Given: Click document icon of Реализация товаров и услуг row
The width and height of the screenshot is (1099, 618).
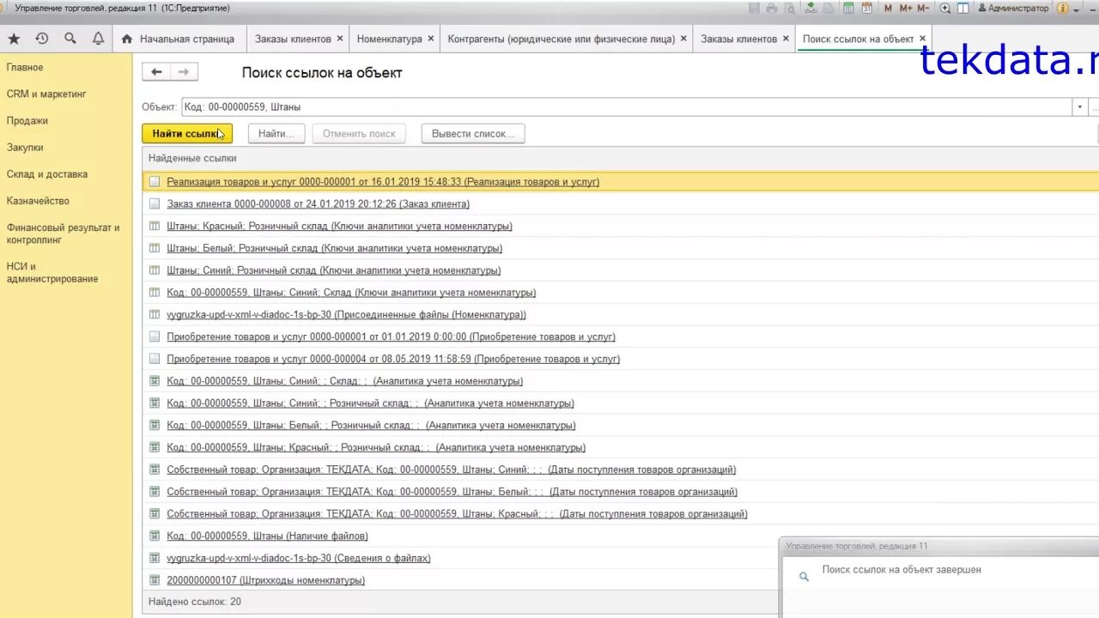Looking at the screenshot, I should coord(155,182).
